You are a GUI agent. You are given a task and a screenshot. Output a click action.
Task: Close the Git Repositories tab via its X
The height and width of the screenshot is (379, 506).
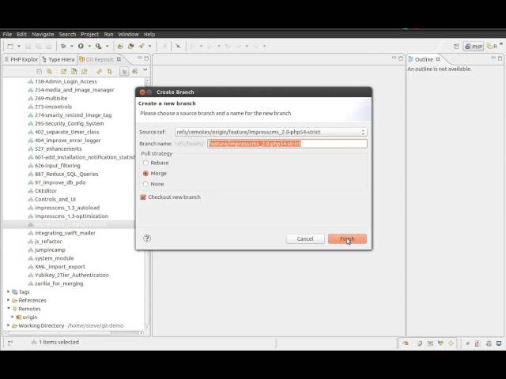point(119,59)
